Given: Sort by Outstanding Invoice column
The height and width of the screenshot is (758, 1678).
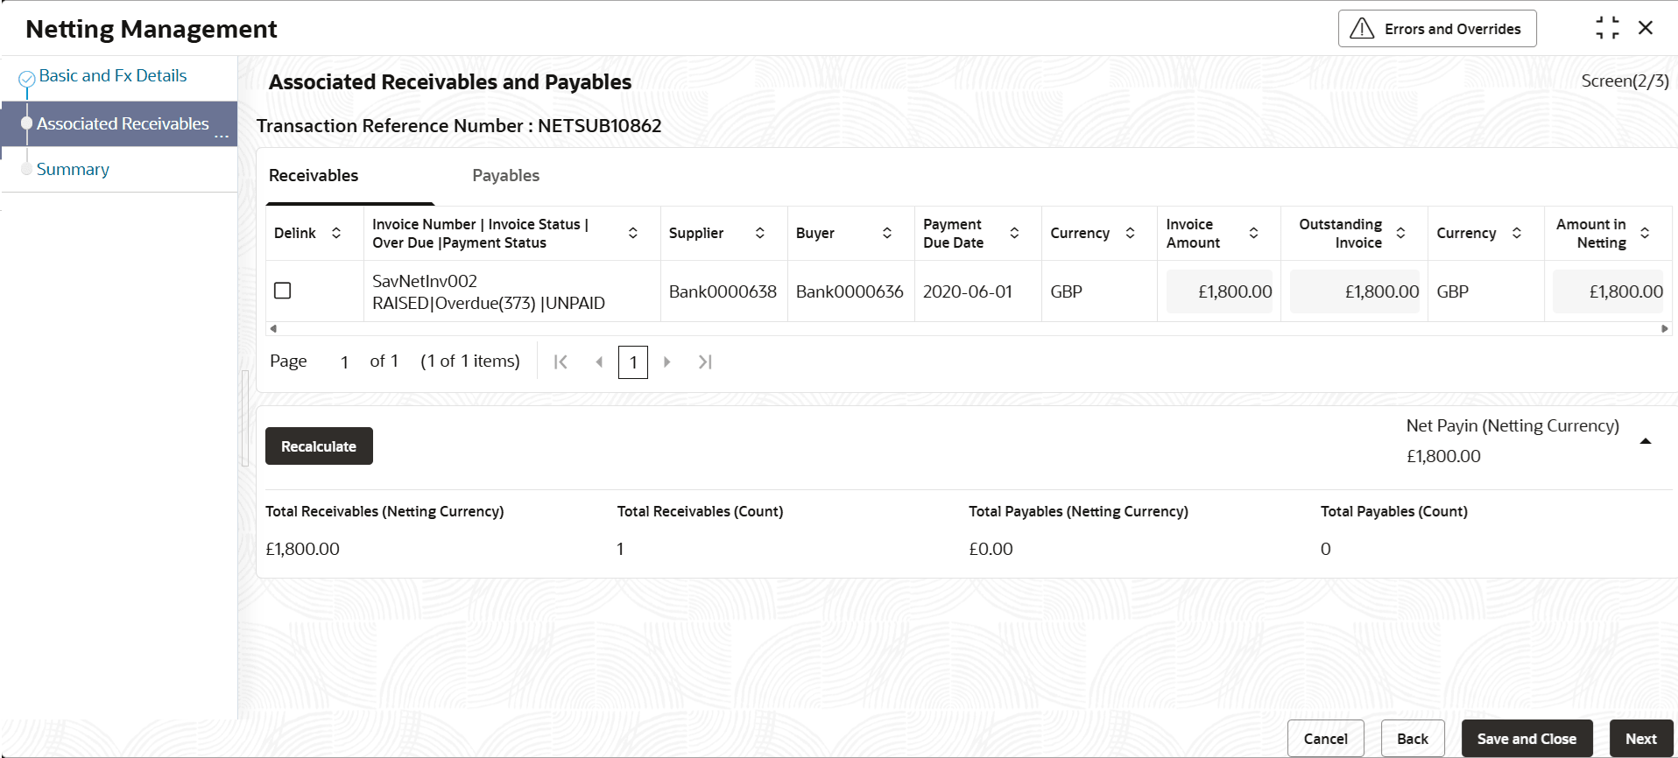Looking at the screenshot, I should pos(1401,233).
